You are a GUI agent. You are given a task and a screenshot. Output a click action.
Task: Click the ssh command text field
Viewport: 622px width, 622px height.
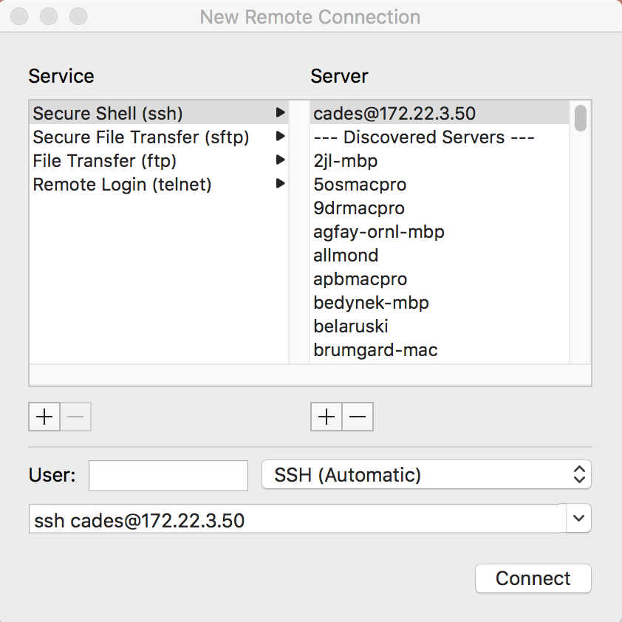295,520
